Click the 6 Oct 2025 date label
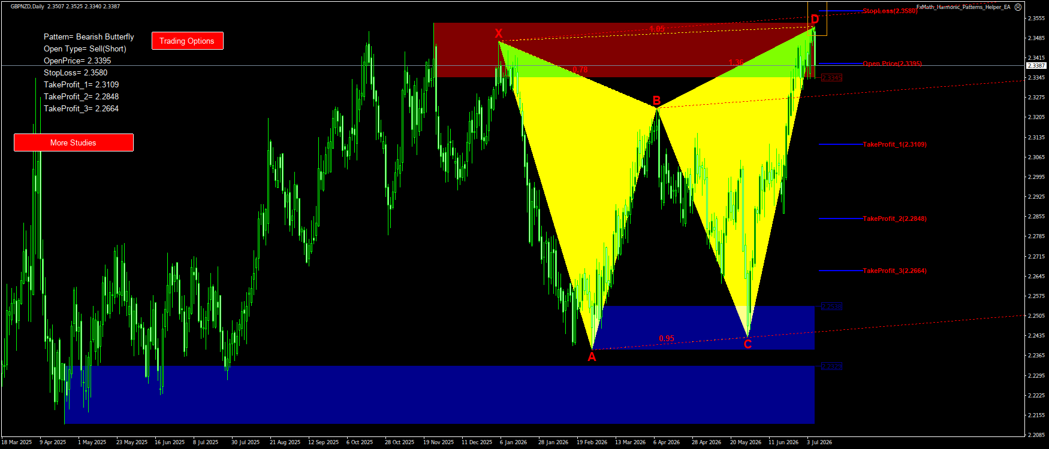The image size is (1049, 449). 359,442
